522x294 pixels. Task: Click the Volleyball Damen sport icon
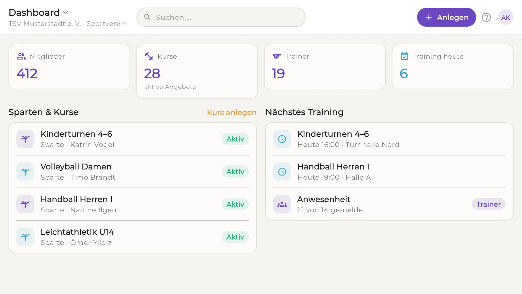25,171
